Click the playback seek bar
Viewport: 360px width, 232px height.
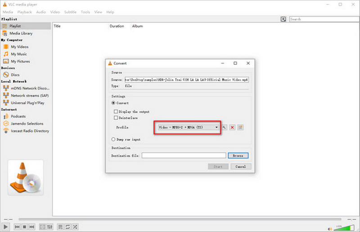(180, 219)
